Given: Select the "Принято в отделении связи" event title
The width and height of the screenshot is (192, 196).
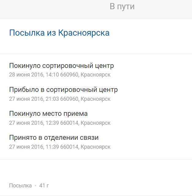Looking at the screenshot, I should [54, 138].
